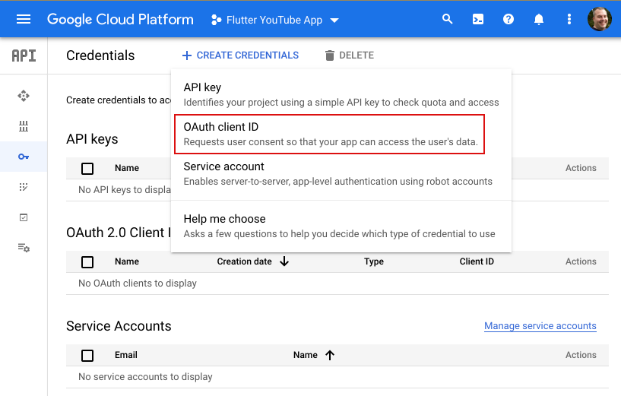Open the Library icon in sidebar
The image size is (621, 396).
[x=24, y=126]
